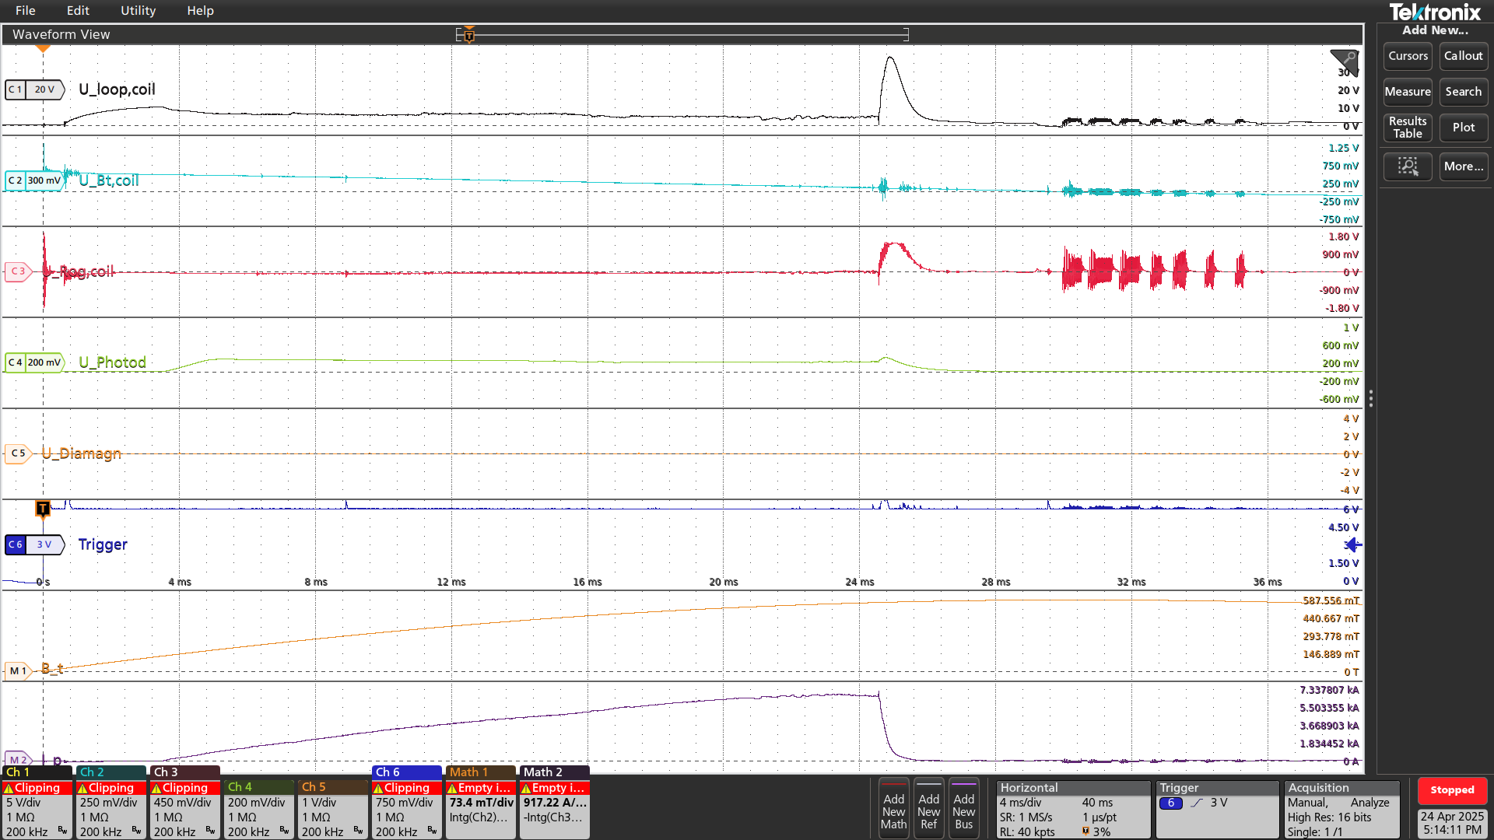Click the zoom box magnifier icon button

pos(1408,166)
